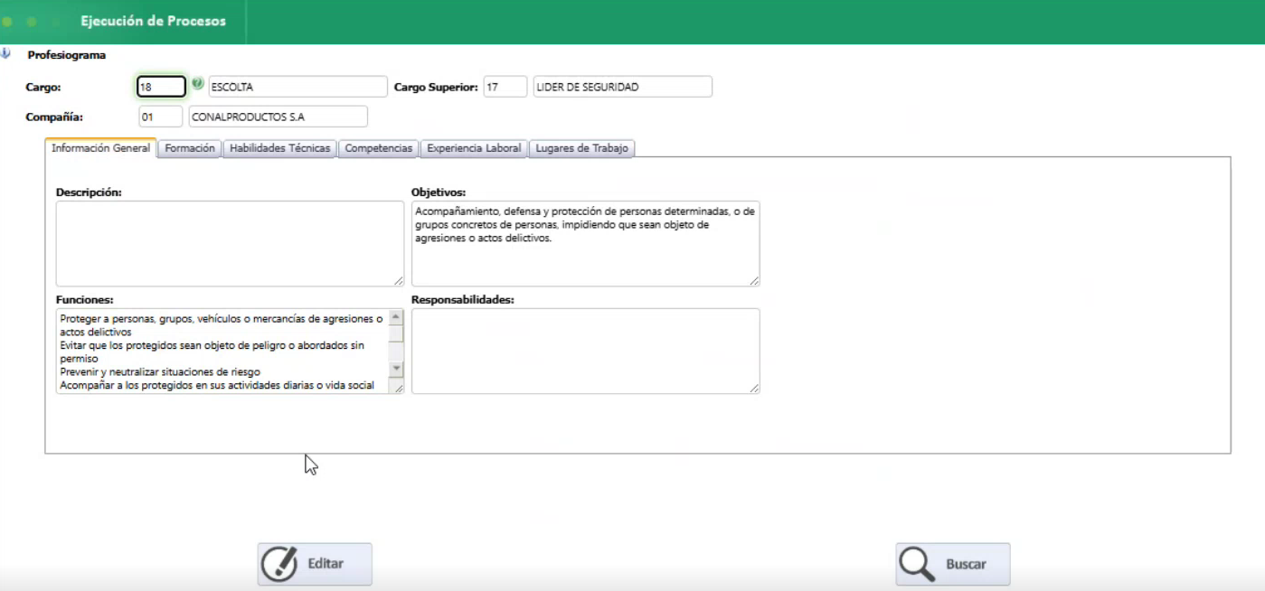Click the Cargo code field with 18
This screenshot has height=591, width=1265.
coord(162,87)
